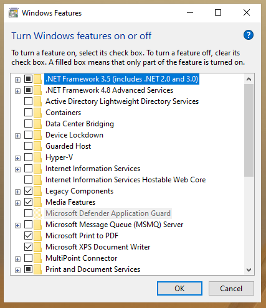Click folder icon next to Microsoft Print to PDF
The image size is (266, 308).
click(37, 236)
